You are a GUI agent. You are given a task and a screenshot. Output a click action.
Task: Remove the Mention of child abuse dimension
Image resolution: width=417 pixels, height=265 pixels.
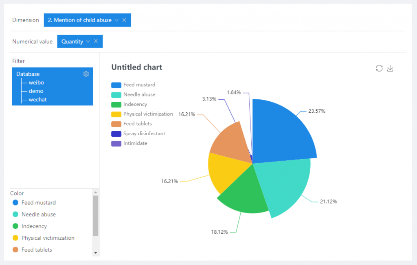(x=124, y=20)
